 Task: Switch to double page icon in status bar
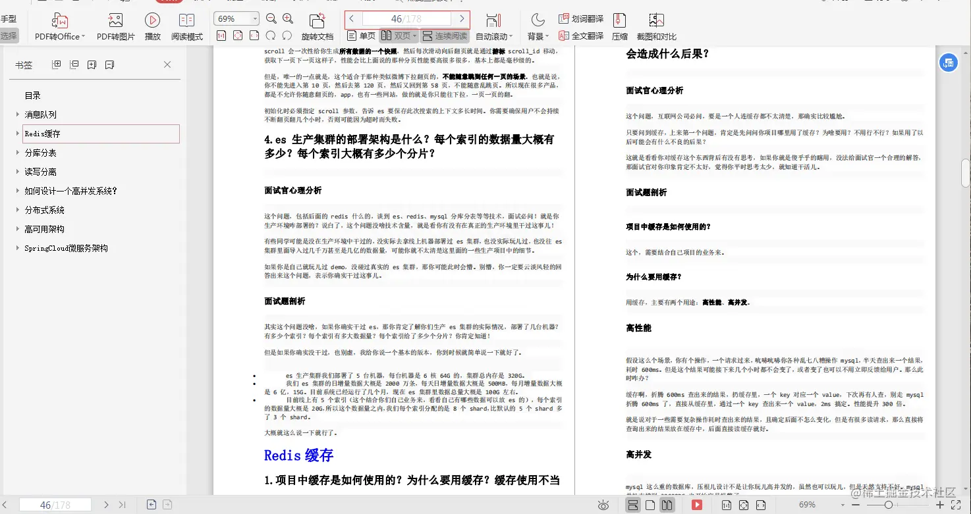(667, 505)
